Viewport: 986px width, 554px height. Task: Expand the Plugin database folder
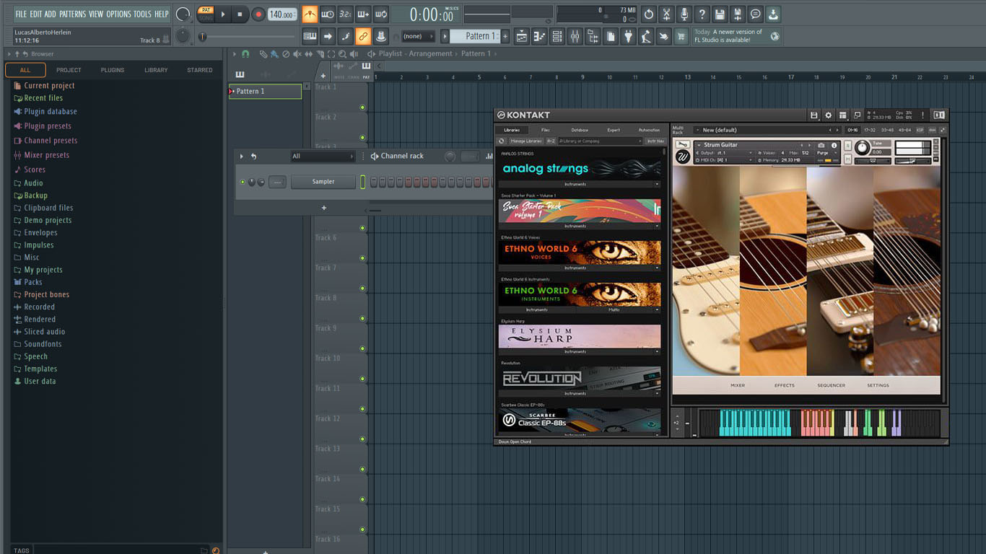pos(50,112)
